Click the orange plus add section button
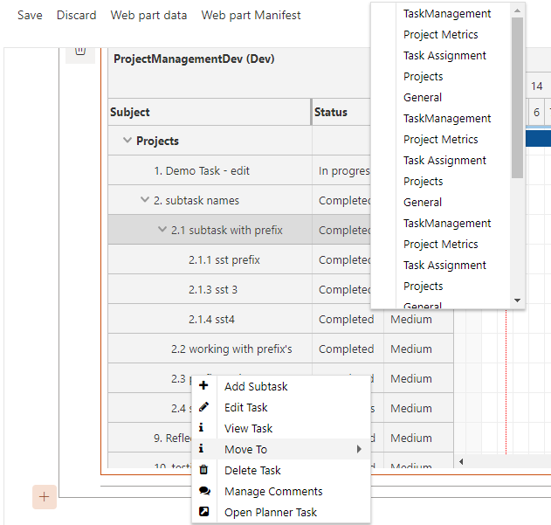The width and height of the screenshot is (551, 525). [x=45, y=497]
